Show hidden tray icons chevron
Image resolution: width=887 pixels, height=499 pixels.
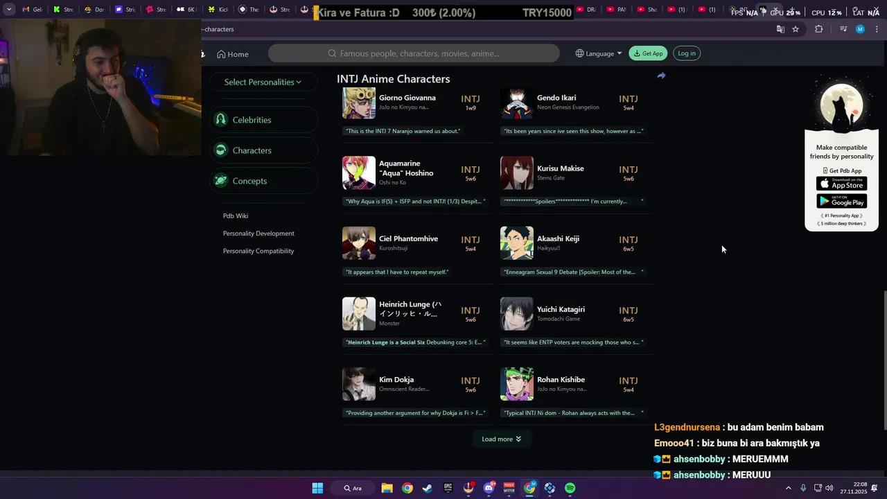789,488
